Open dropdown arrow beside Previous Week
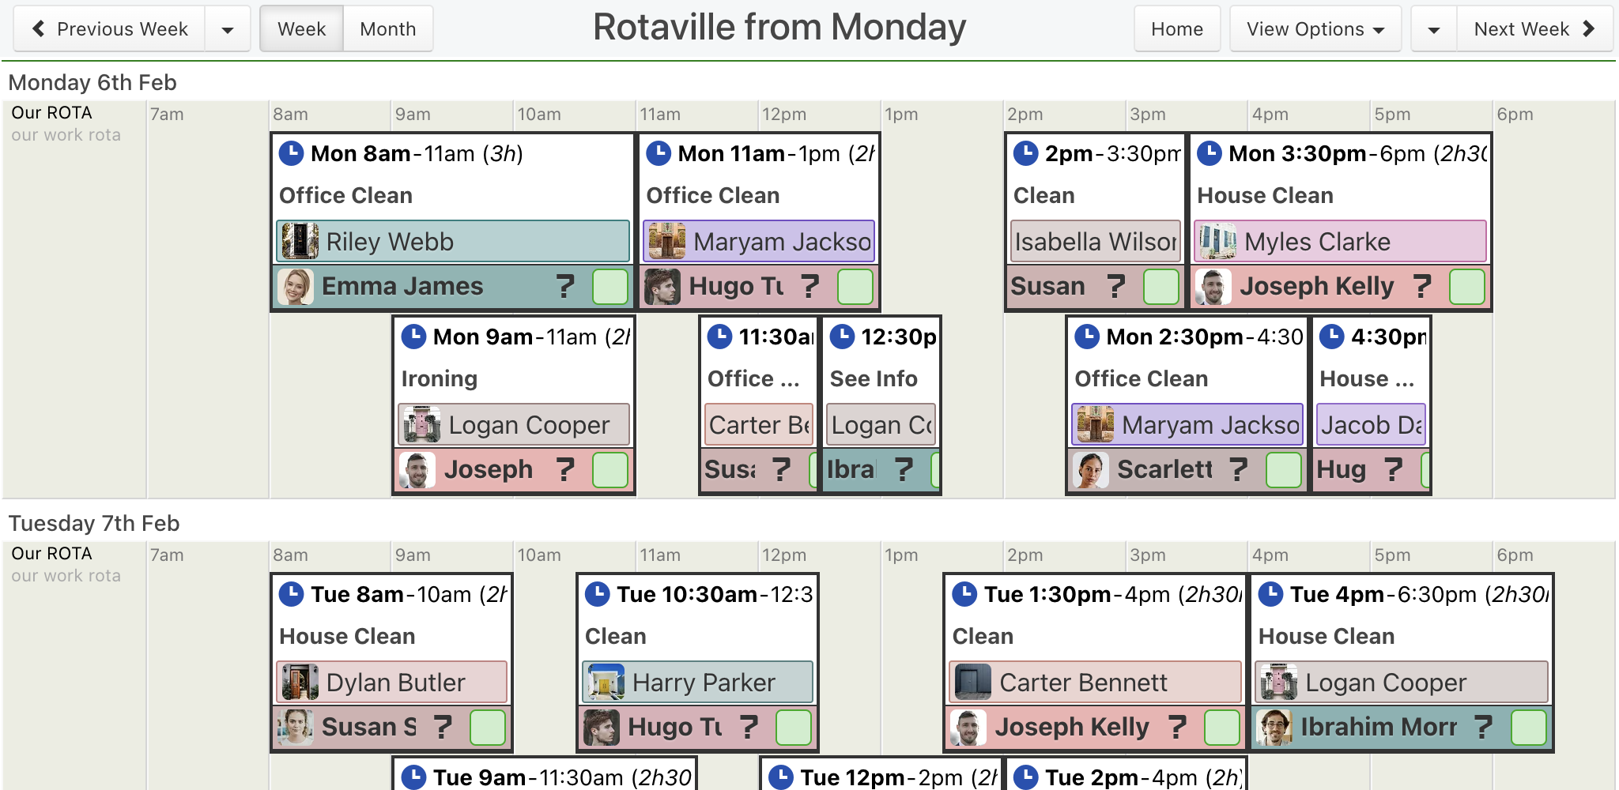 pyautogui.click(x=228, y=29)
